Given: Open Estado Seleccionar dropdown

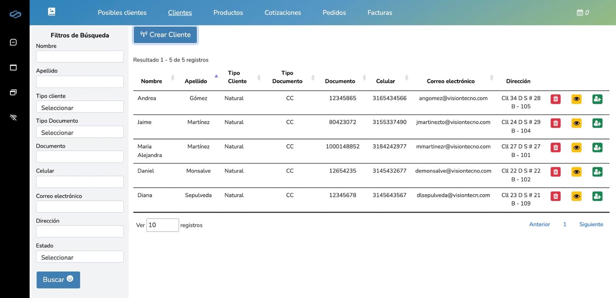Looking at the screenshot, I should pyautogui.click(x=80, y=257).
